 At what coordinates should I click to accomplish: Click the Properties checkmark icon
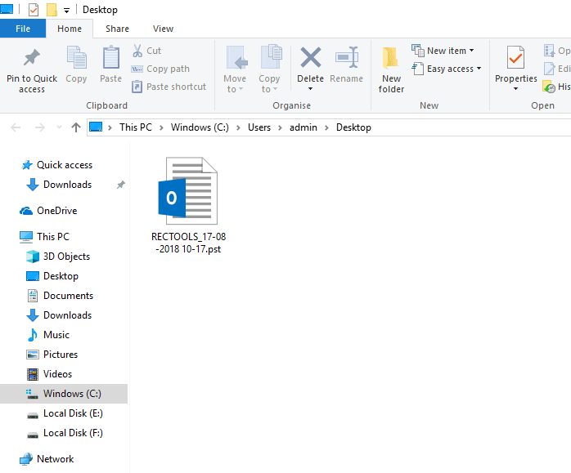(x=515, y=57)
